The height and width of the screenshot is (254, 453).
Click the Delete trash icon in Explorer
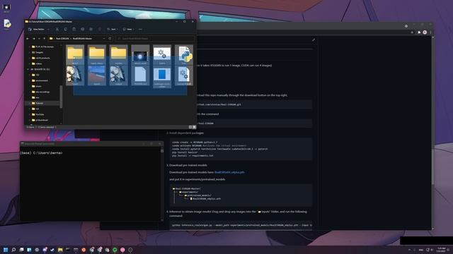click(x=100, y=30)
